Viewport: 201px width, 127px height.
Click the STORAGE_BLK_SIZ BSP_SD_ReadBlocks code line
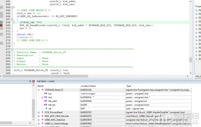click(86, 25)
